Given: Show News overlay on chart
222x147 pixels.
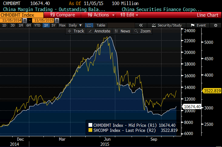Looking at the screenshot, I should click(x=122, y=31).
